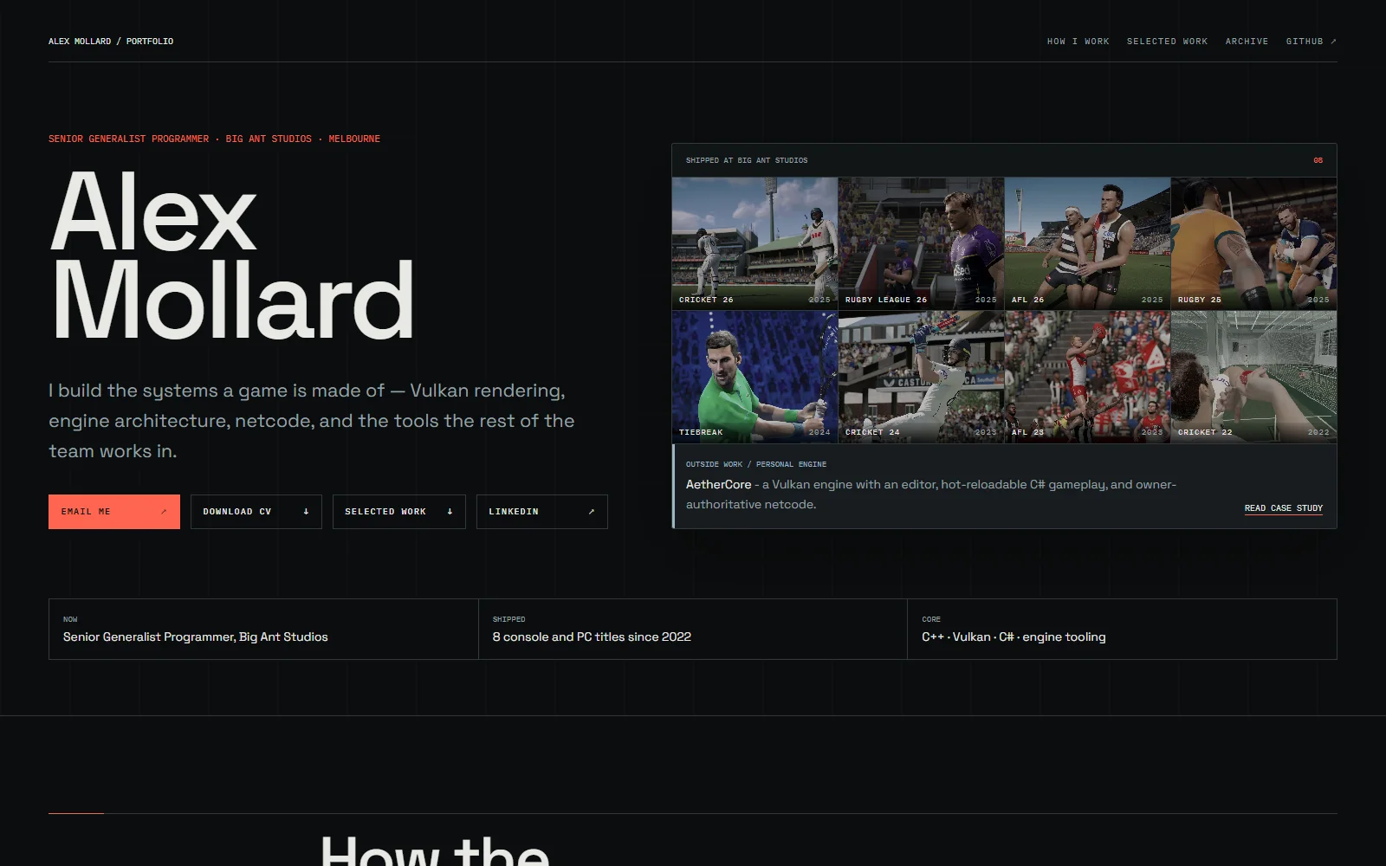View the Cricket 22 game thumbnail
Screen dimensions: 1386x866
[1253, 377]
